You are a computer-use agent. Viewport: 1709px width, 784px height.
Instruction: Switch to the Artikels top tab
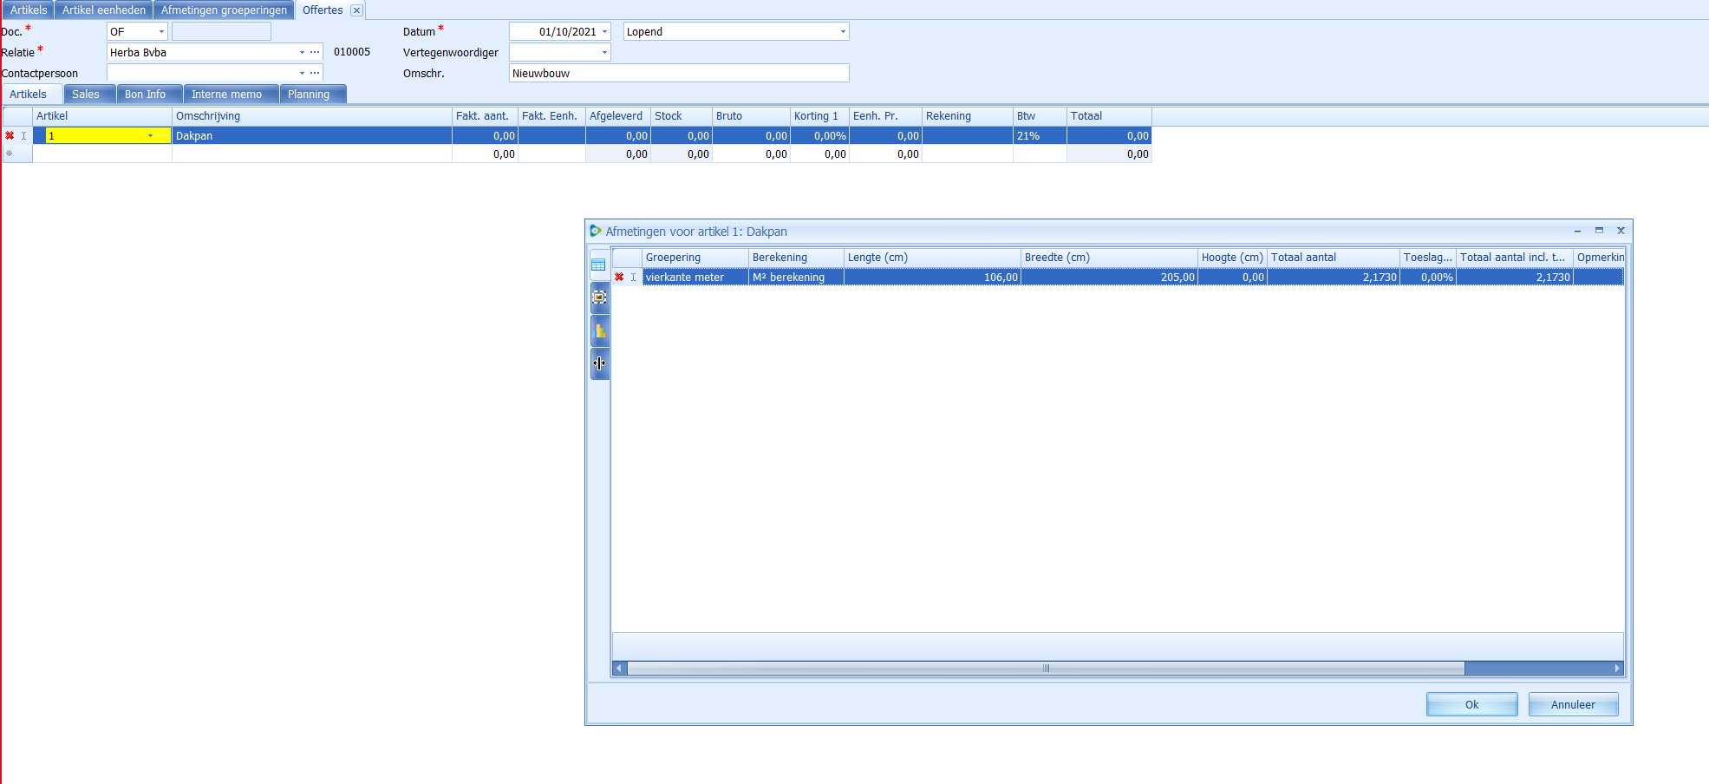pos(29,10)
